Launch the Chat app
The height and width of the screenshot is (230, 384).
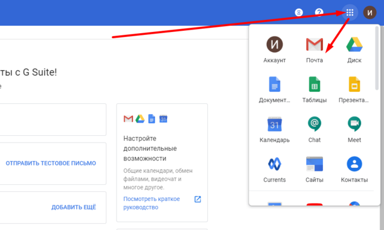(x=315, y=130)
